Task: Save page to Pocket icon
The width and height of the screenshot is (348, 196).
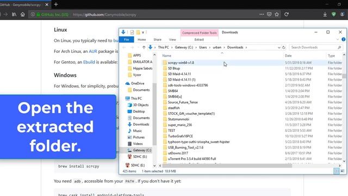Action: [x=269, y=15]
